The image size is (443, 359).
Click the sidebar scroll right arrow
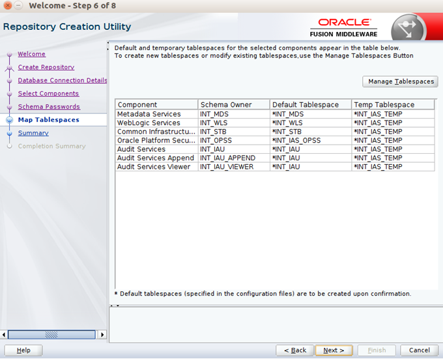click(102, 335)
